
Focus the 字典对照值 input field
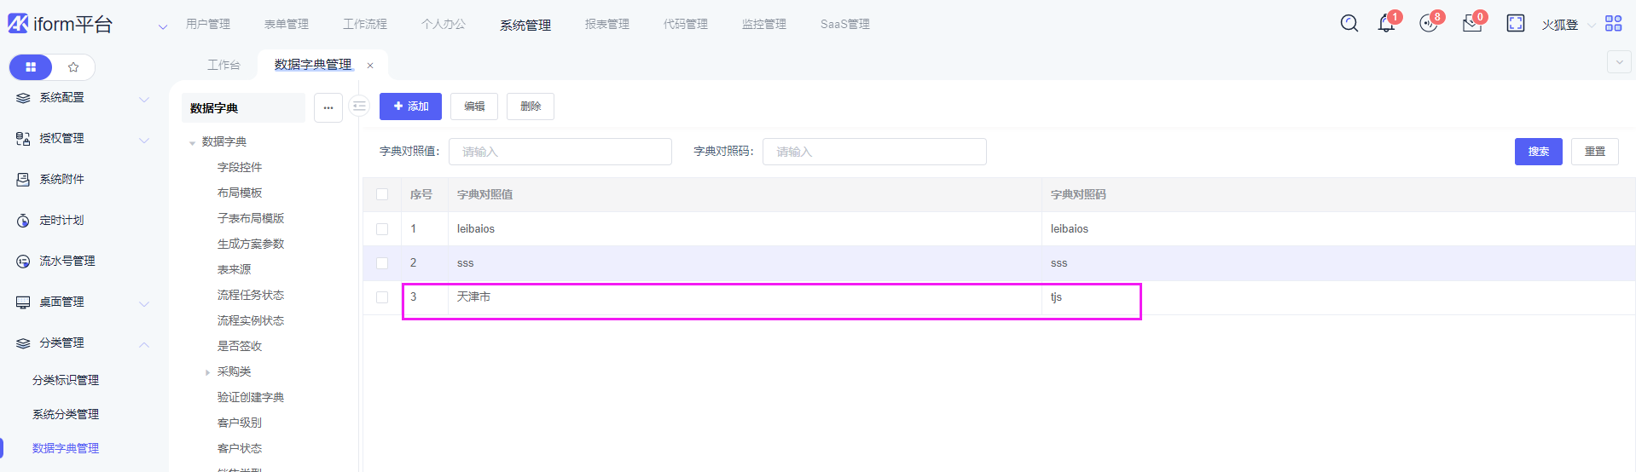point(560,152)
